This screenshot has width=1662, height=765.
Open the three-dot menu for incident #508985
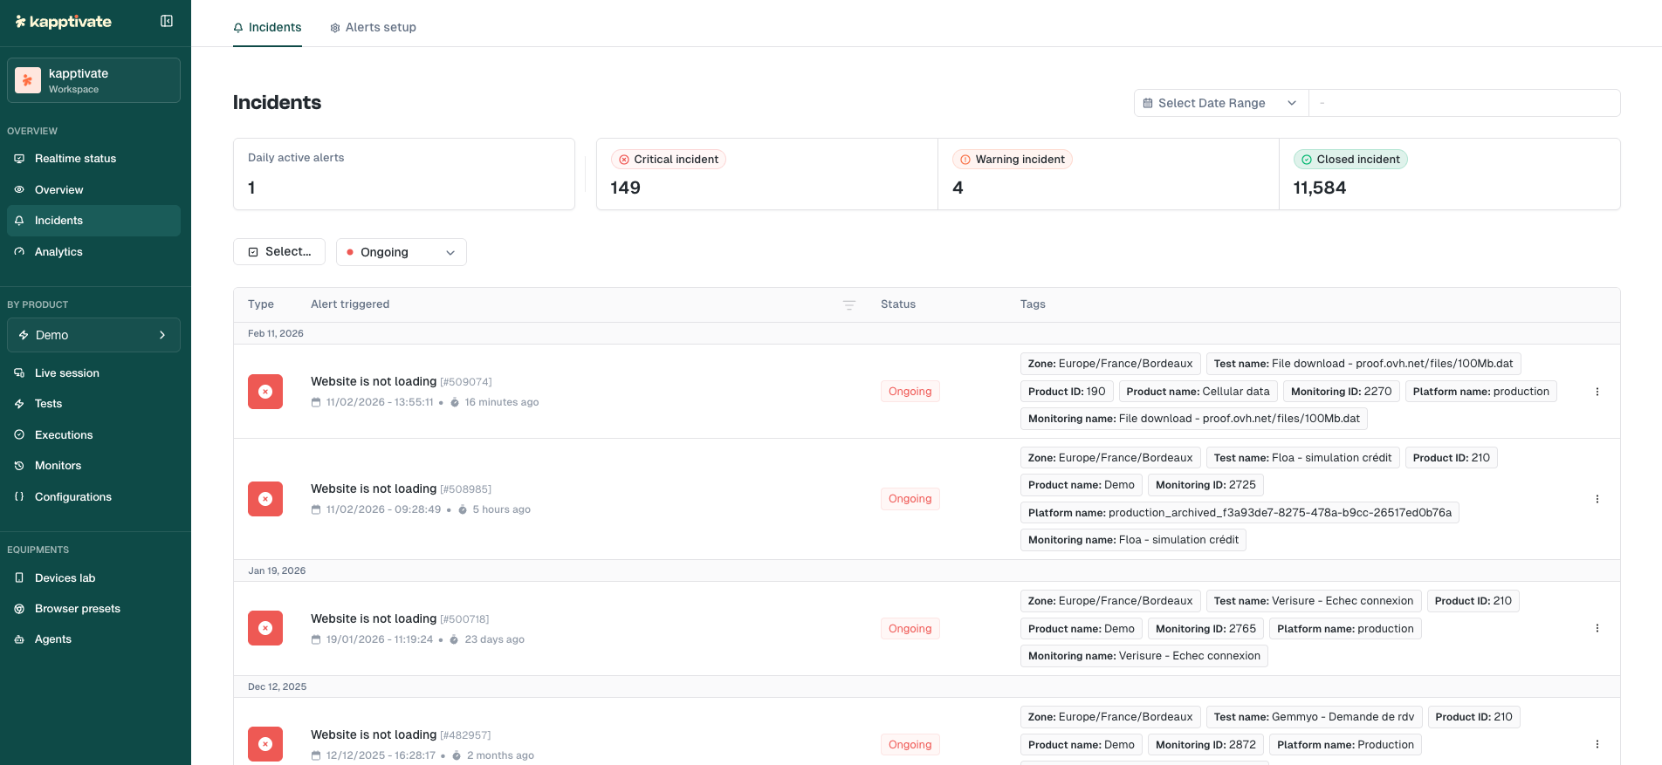tap(1597, 499)
